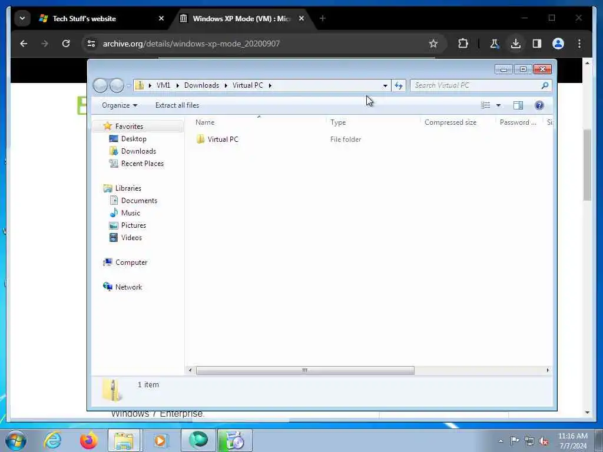Click the horizontal scrollbar thumb in Explorer
603x452 pixels.
pos(305,370)
